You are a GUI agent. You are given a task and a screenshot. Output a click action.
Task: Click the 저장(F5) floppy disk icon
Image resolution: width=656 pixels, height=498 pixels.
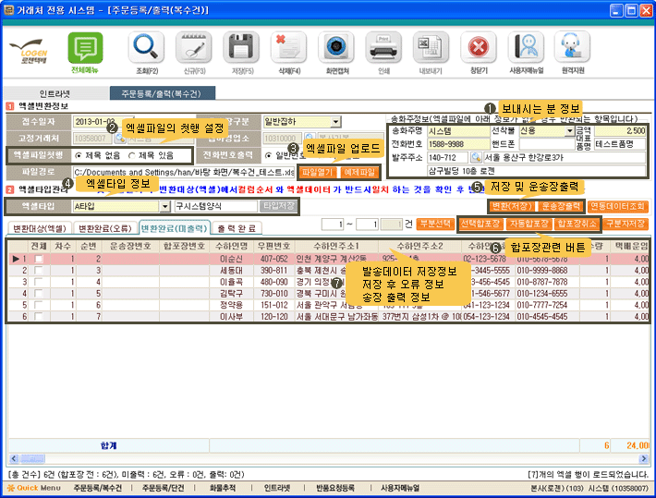tap(241, 47)
